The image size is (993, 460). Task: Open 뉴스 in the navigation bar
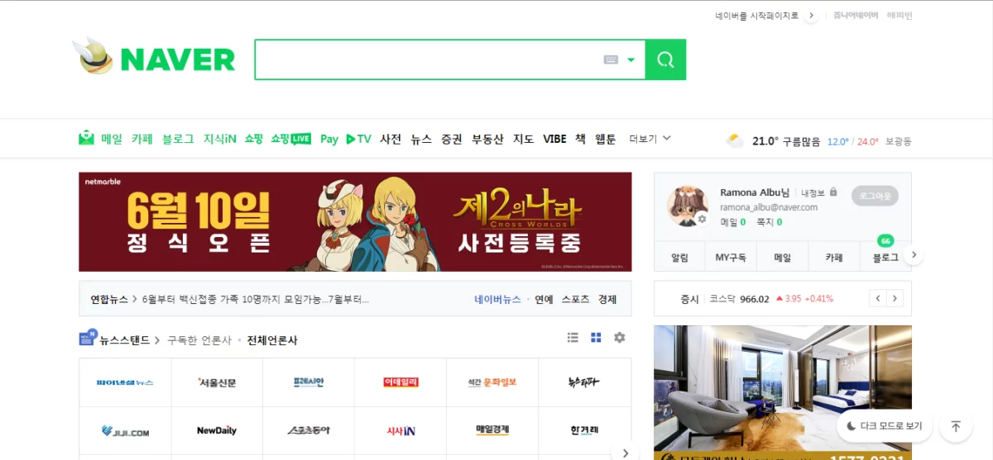coord(421,139)
